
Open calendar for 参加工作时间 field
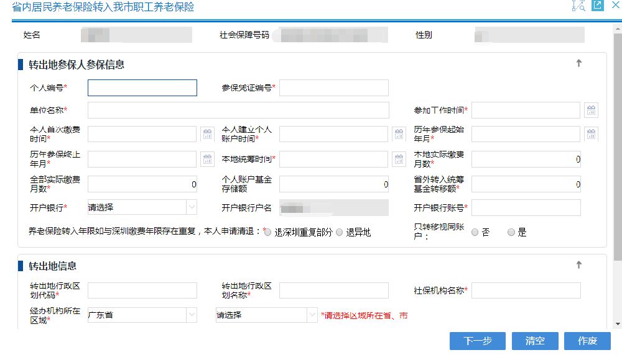591,110
